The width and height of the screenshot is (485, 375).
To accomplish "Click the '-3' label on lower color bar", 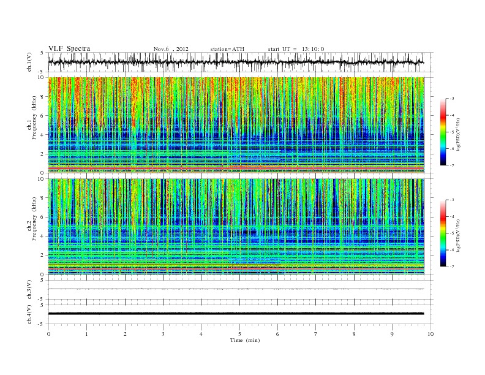I will [x=452, y=200].
